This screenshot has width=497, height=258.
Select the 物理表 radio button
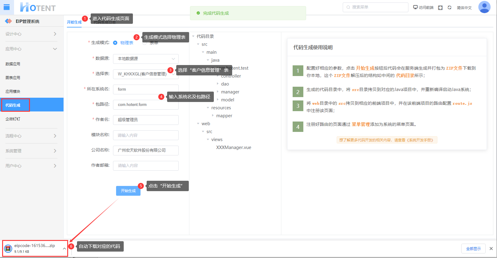115,43
